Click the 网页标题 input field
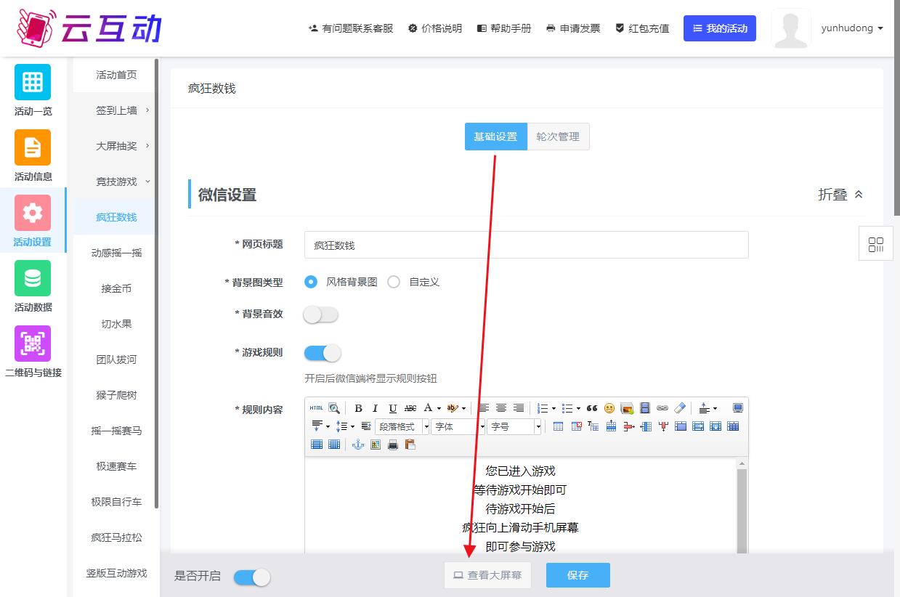The height and width of the screenshot is (597, 900). (526, 245)
